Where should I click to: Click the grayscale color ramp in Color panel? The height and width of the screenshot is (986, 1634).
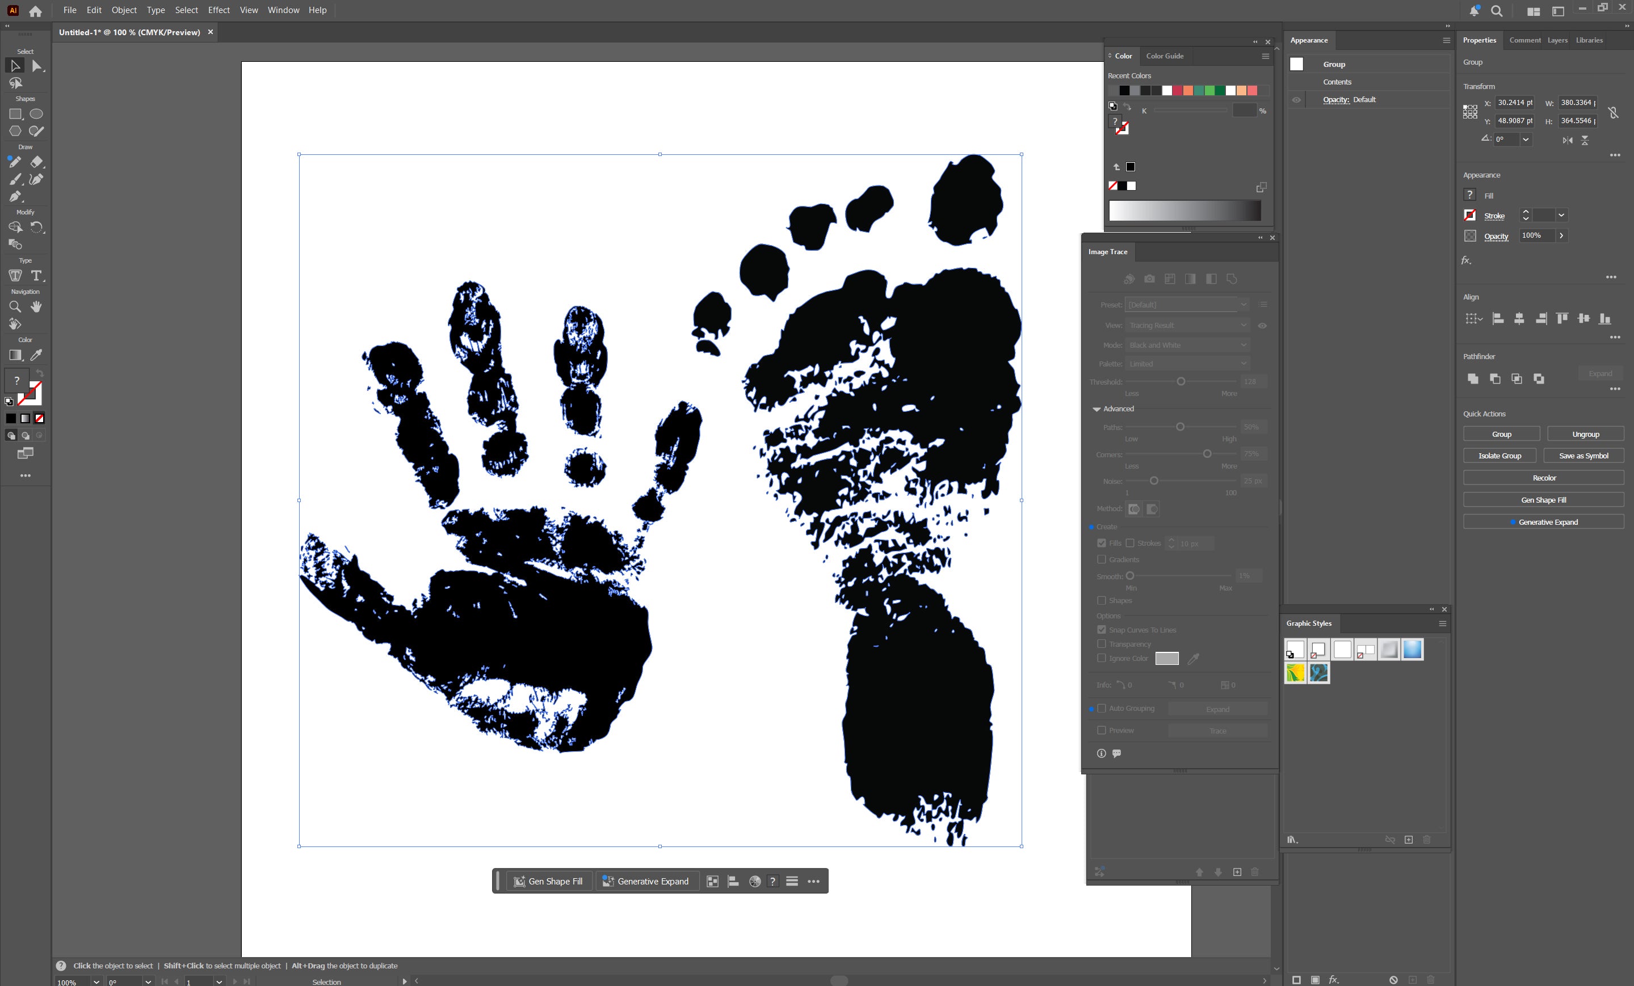(x=1184, y=211)
